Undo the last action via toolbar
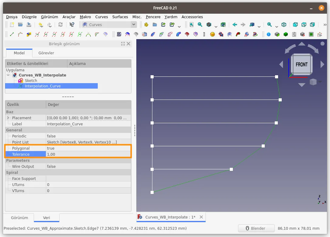 pyautogui.click(x=41, y=25)
